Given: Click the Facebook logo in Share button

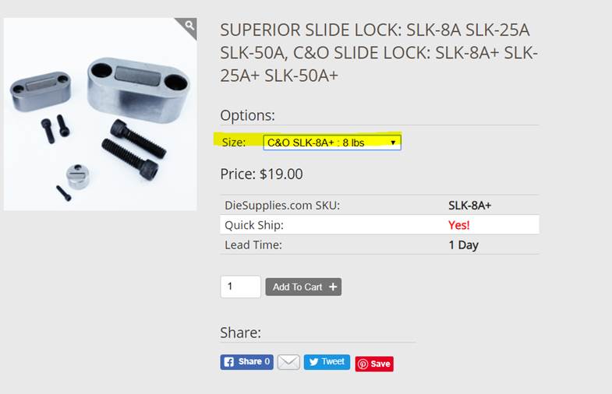Looking at the screenshot, I should (228, 362).
